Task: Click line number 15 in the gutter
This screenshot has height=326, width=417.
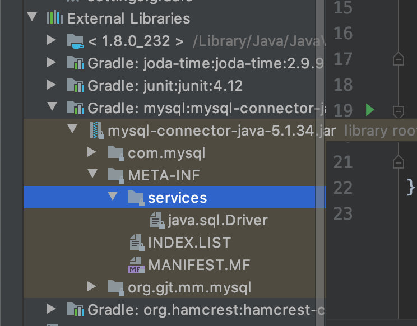Action: point(343,7)
